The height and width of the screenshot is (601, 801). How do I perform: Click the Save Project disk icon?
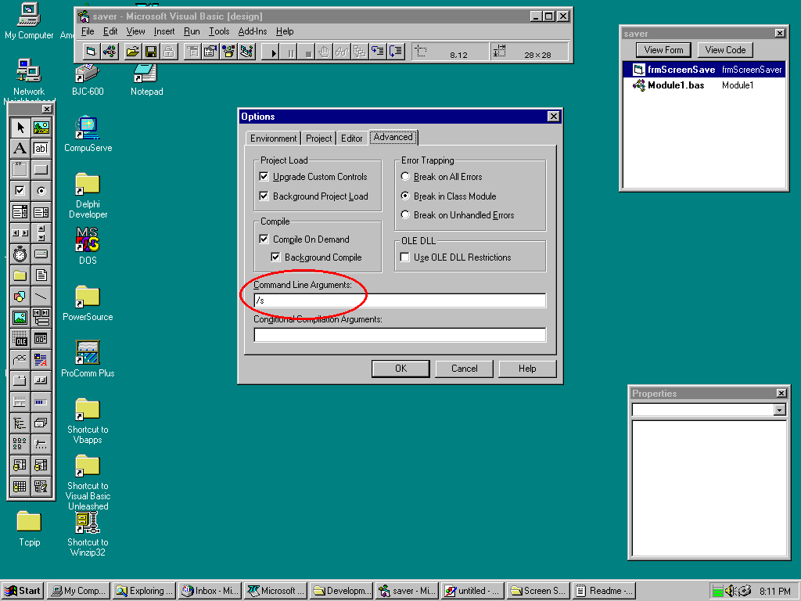pos(150,52)
